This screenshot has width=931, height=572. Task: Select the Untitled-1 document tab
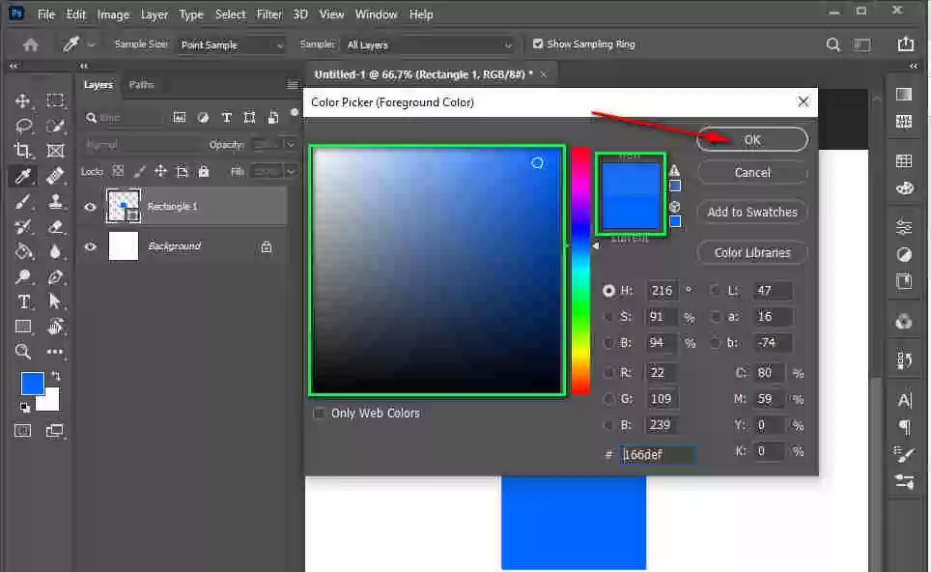coord(423,74)
